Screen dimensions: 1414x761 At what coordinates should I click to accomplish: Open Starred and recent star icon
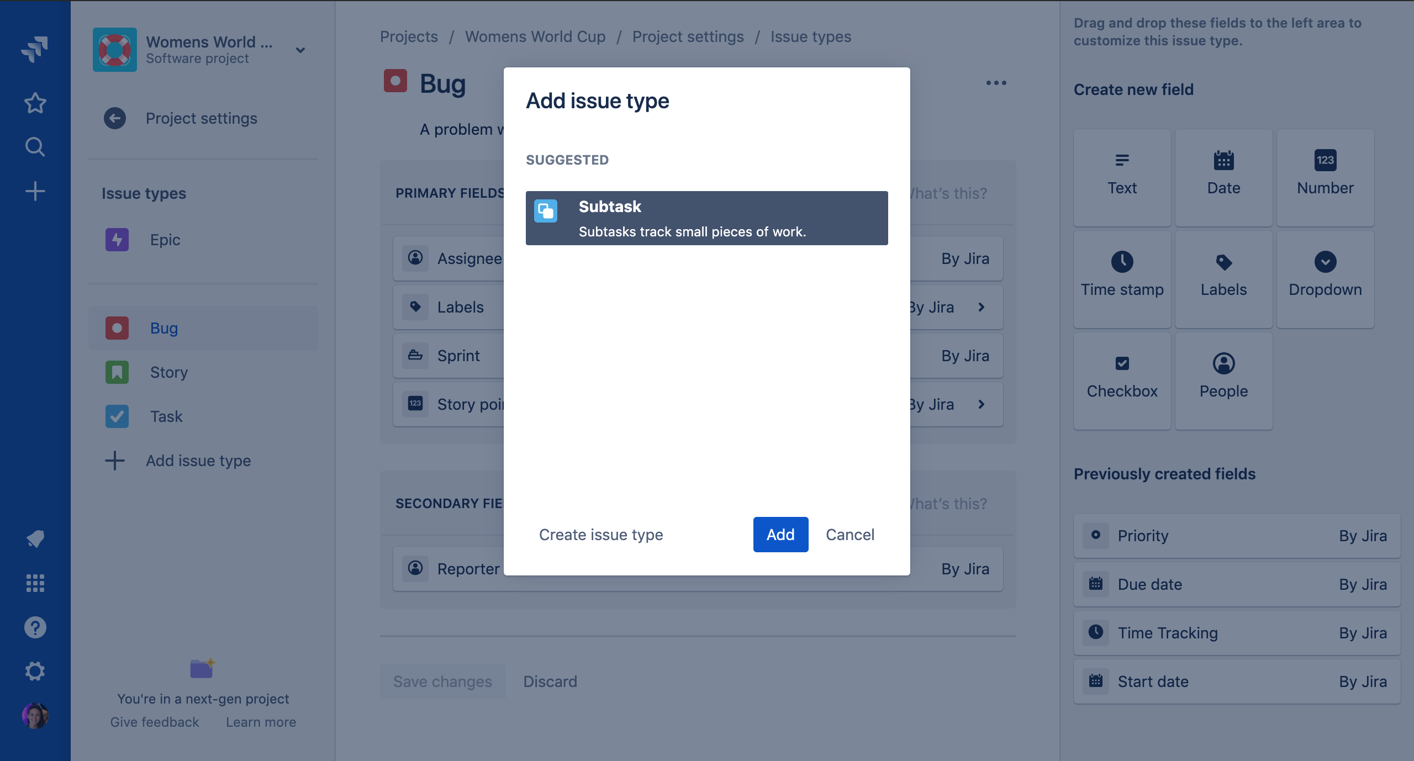point(35,103)
